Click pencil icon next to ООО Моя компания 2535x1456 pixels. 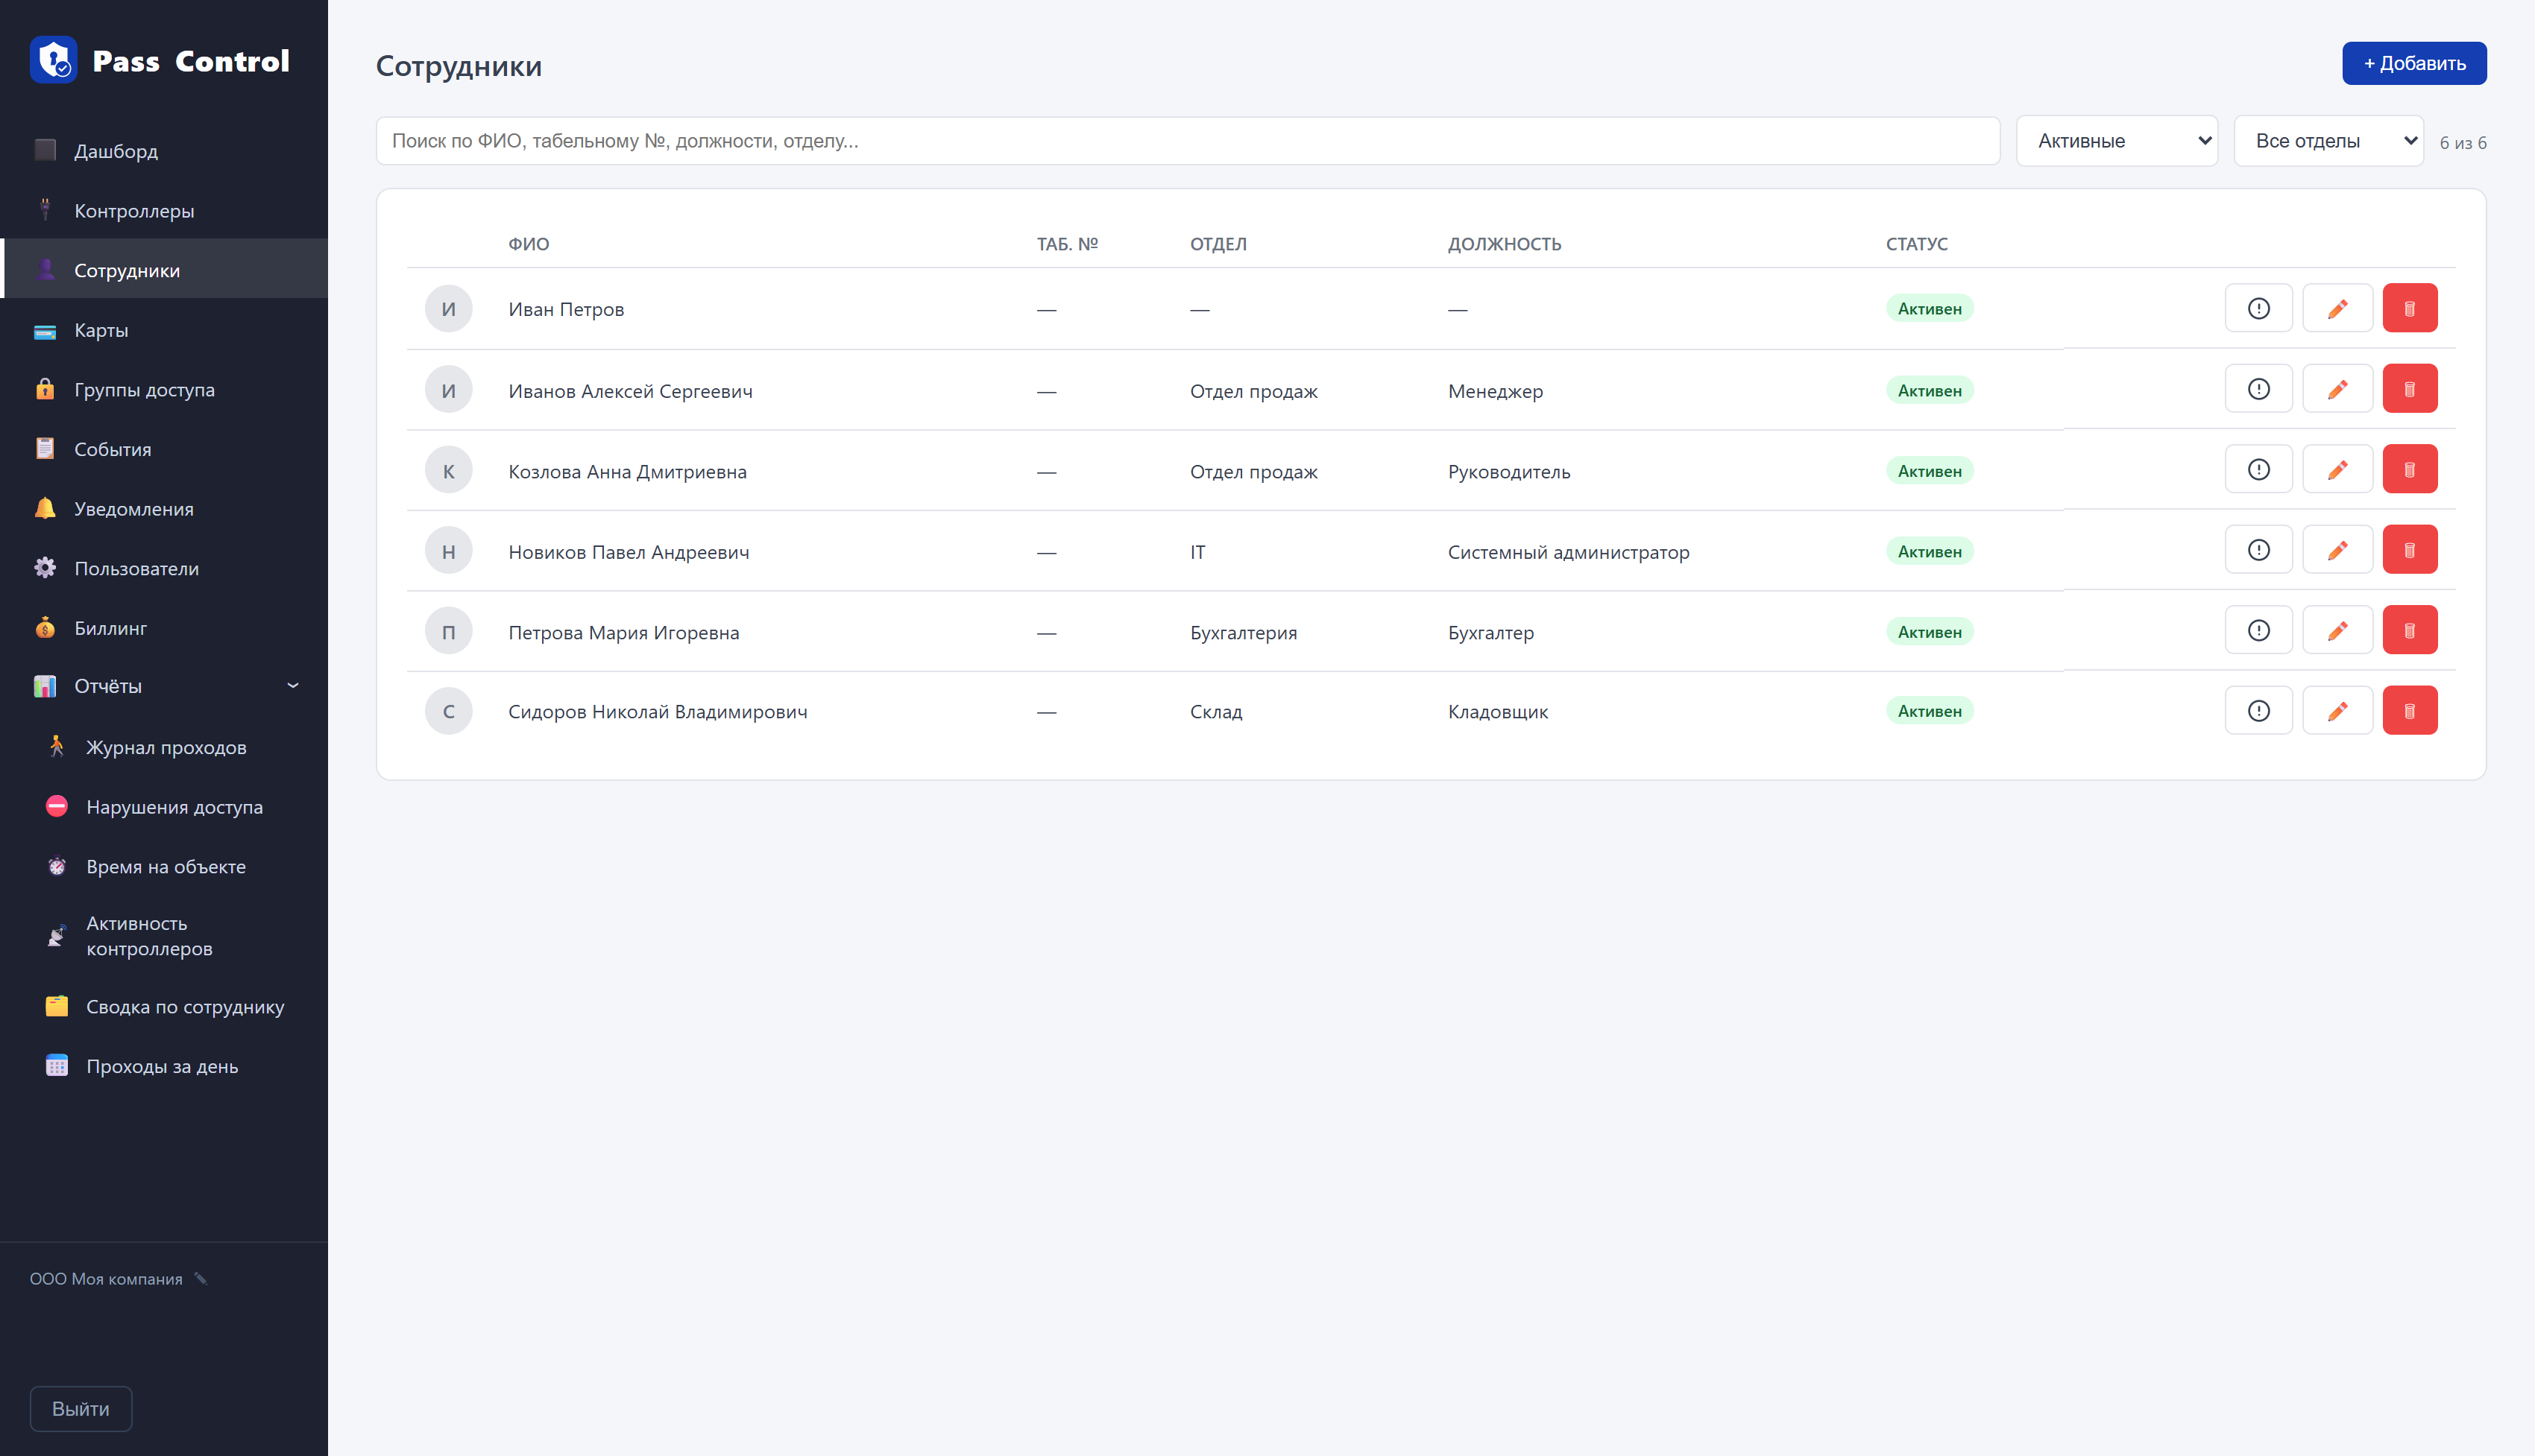tap(201, 1278)
